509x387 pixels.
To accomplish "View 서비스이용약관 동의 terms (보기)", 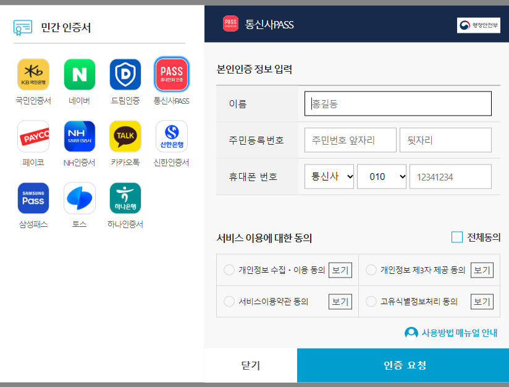I will click(340, 302).
